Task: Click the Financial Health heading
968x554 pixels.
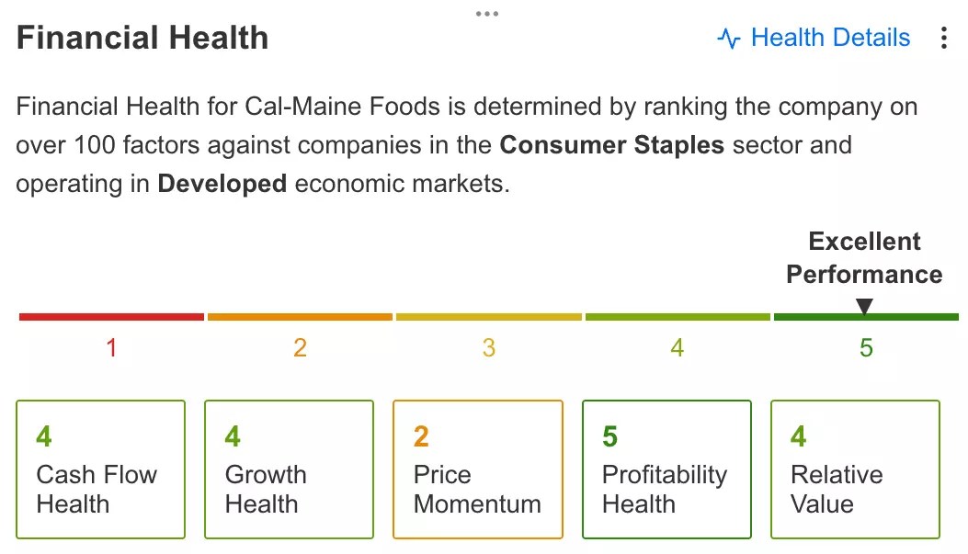Action: (142, 38)
